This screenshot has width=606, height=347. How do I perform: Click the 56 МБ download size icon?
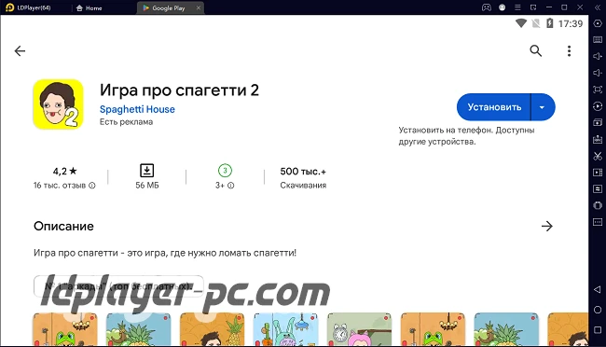pos(147,170)
